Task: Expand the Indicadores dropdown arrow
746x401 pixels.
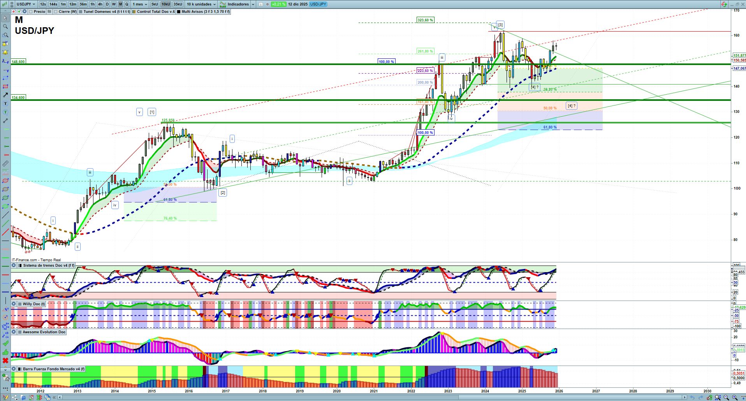Action: (x=253, y=4)
